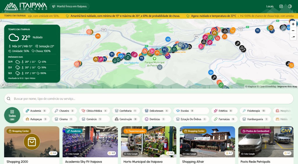The width and height of the screenshot is (298, 164).
Task: Select the salmon pet marker beside Feirinha label
Action: pyautogui.click(x=88, y=32)
